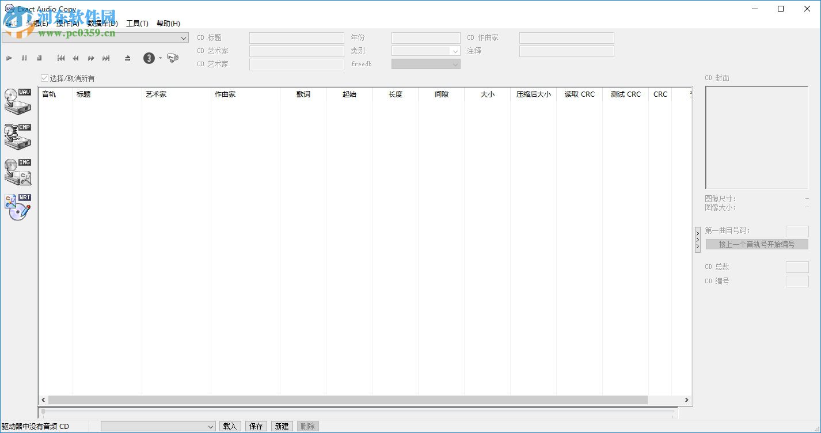
Task: Click the CD 标题 title input field
Action: (296, 37)
